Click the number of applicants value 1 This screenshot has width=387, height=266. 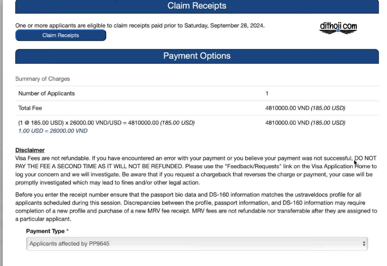267,94
